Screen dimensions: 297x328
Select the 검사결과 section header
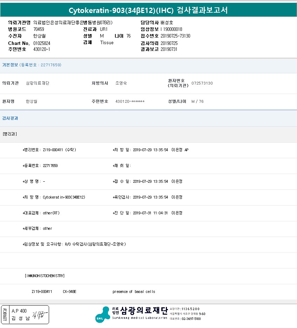pyautogui.click(x=10, y=118)
